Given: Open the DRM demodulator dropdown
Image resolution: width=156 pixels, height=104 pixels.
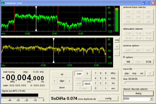Looking at the screenshot, I should coord(151,99).
